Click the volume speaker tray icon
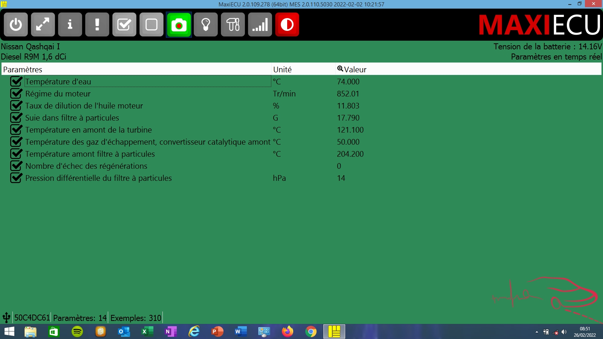The image size is (603, 339). click(x=564, y=332)
